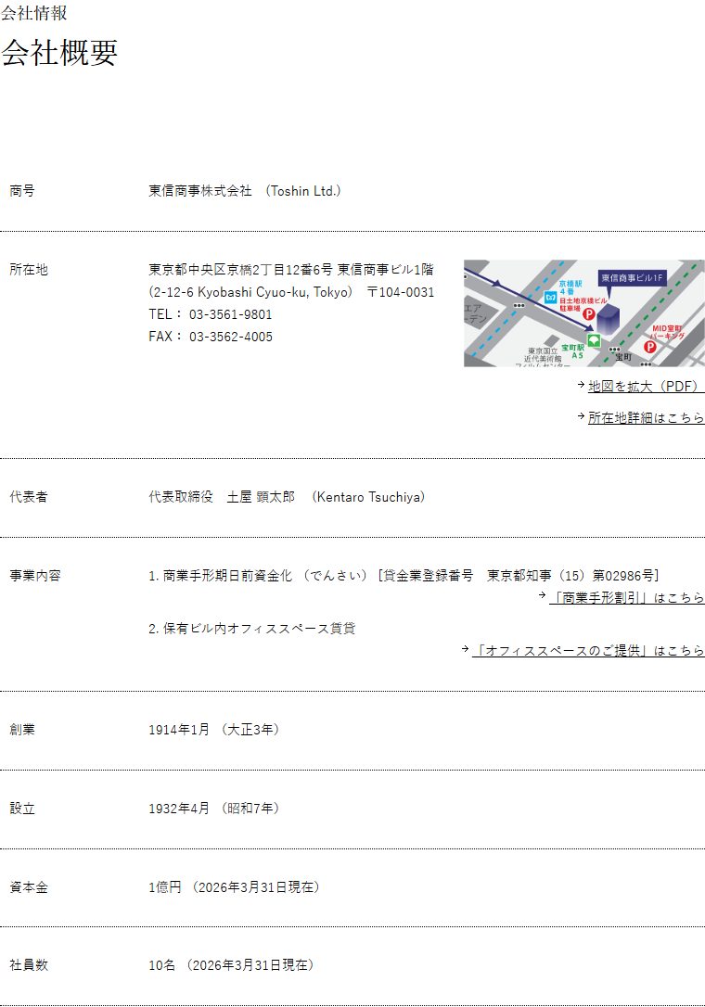Click the FAX number 03-3562-4005
The height and width of the screenshot is (1007, 705).
pos(231,337)
